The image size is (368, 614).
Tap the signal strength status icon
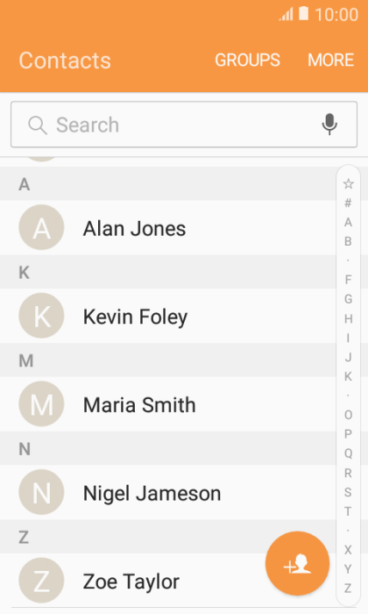pyautogui.click(x=286, y=15)
